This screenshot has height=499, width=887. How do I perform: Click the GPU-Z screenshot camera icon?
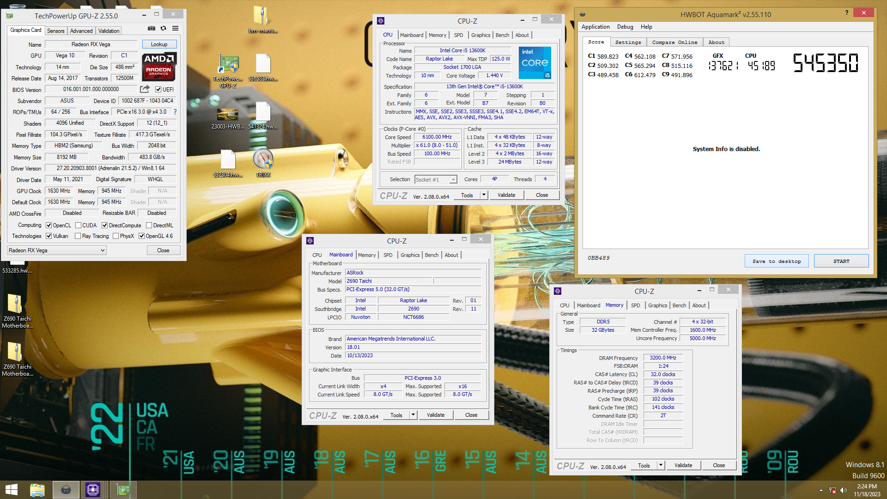[151, 29]
